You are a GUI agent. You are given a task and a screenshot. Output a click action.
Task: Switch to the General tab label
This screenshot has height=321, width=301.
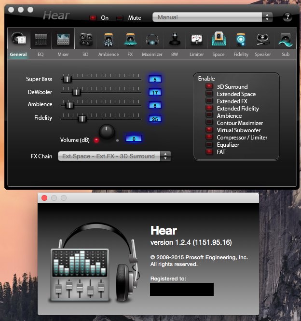coord(18,55)
